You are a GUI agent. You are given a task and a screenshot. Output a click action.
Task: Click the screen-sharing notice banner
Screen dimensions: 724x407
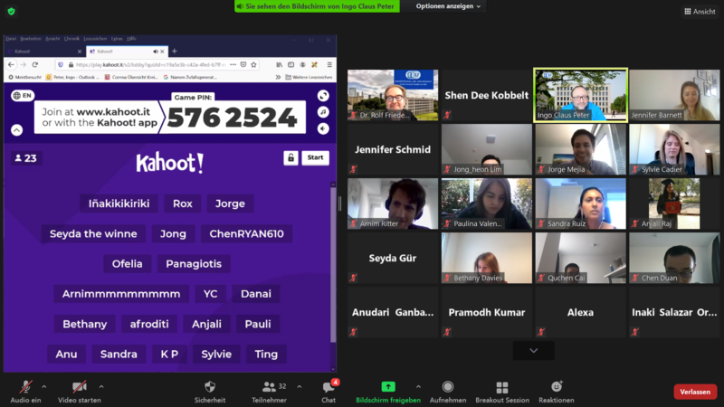(317, 6)
